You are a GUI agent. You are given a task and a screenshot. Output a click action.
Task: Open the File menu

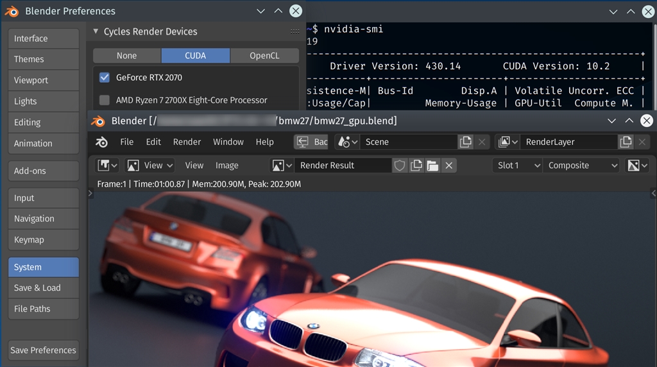[126, 142]
